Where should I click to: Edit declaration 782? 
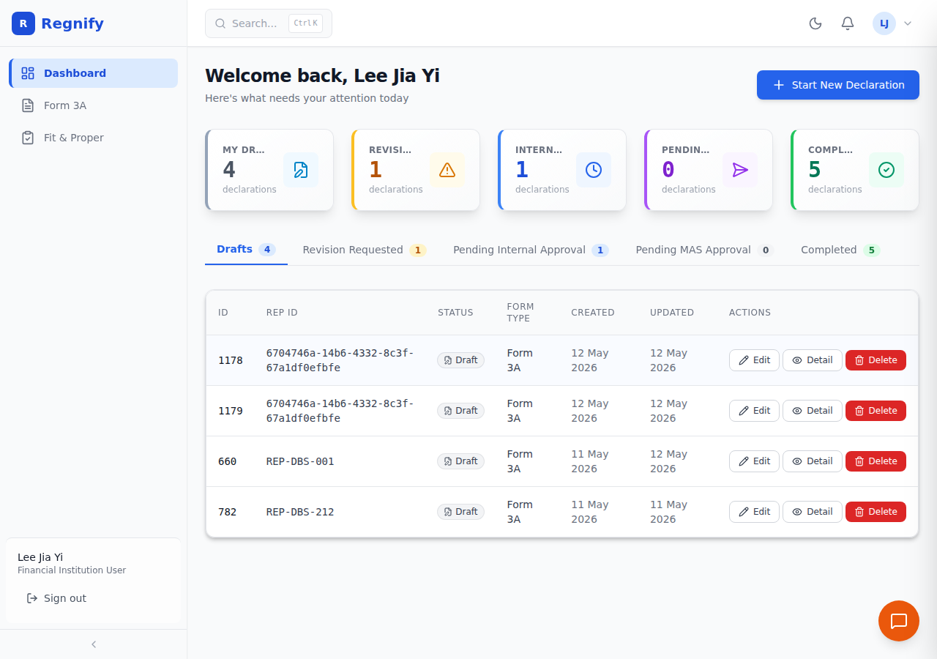click(754, 512)
